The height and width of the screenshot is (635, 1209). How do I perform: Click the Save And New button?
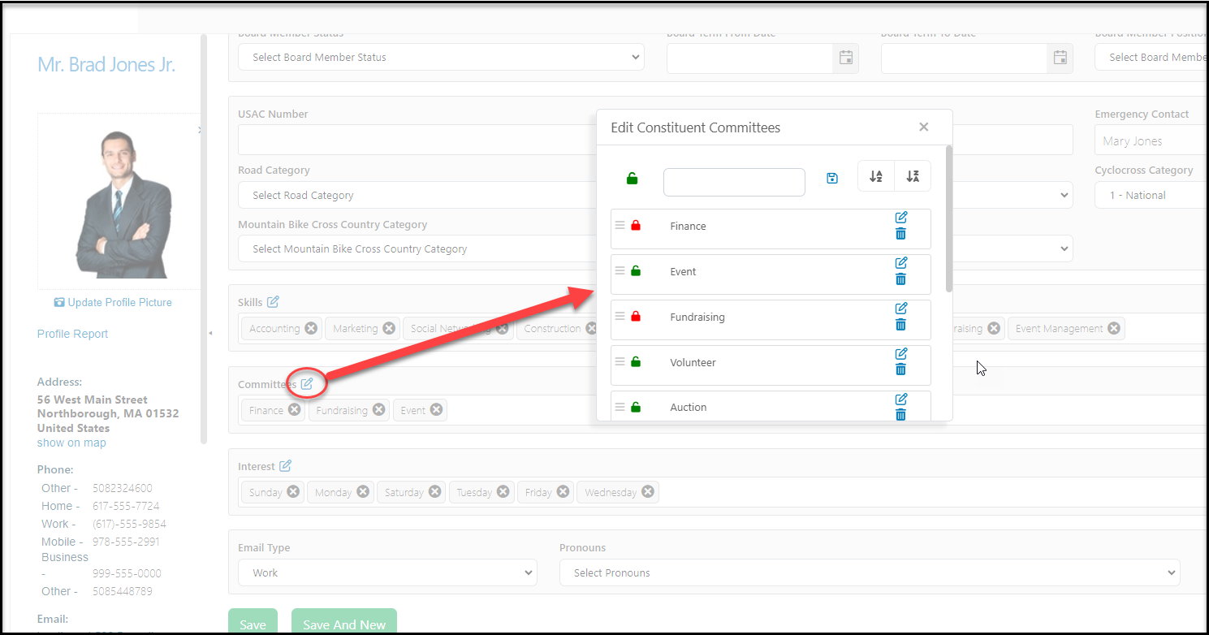[x=344, y=624]
